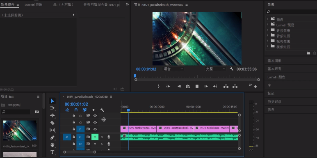This screenshot has width=317, height=158.
Task: Open the 效果控件 panel menu
Action: click(x=18, y=5)
